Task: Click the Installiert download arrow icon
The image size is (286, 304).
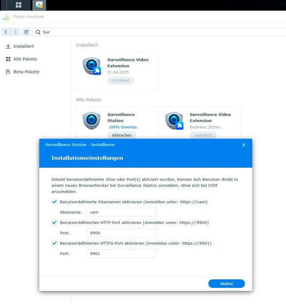Action: pyautogui.click(x=8, y=46)
